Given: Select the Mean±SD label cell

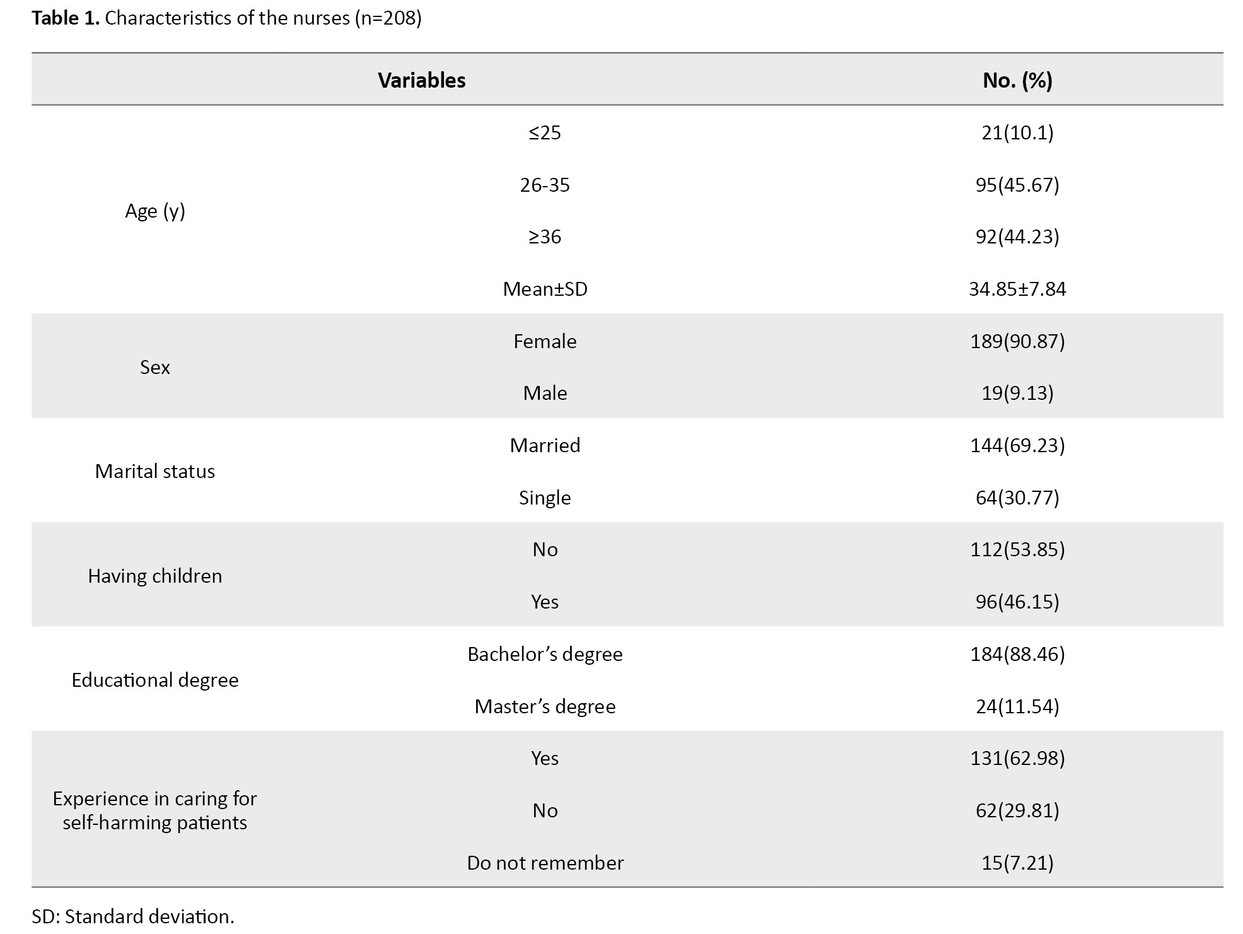Looking at the screenshot, I should (x=544, y=289).
